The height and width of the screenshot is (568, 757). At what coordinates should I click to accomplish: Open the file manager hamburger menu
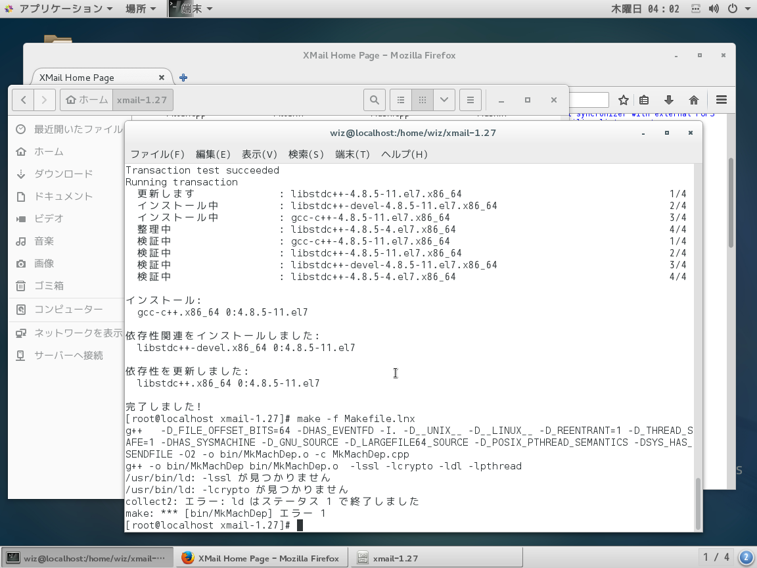tap(470, 100)
